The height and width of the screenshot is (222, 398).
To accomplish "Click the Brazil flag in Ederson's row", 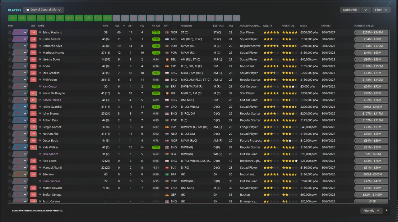I will tap(167, 174).
